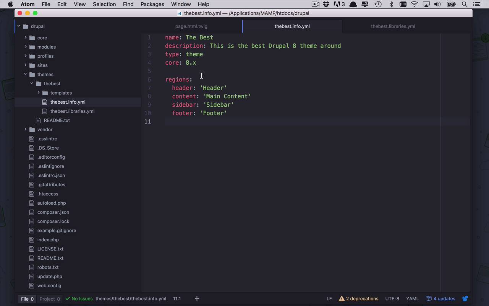
Task: Switch to the thebest.libraries.yml tab
Action: point(393,26)
